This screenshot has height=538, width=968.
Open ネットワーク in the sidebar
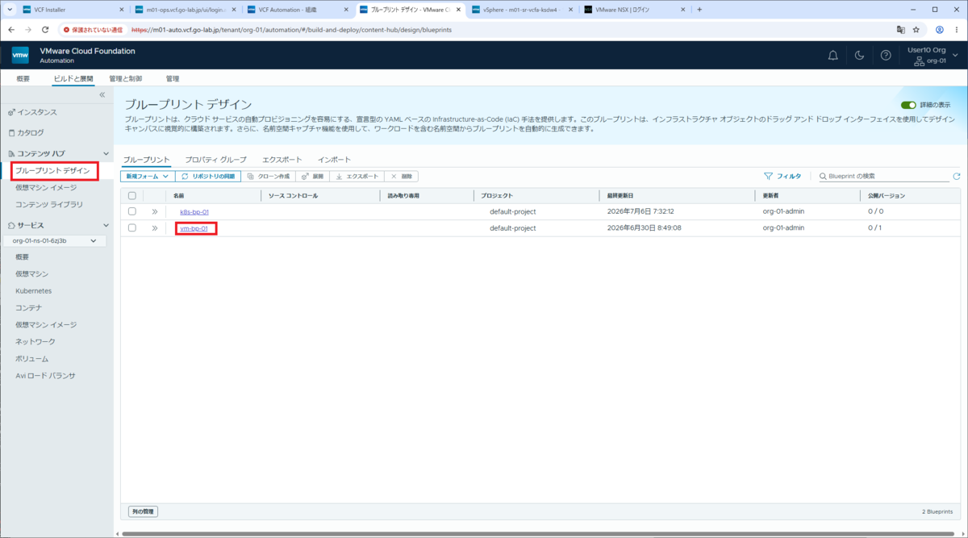35,341
